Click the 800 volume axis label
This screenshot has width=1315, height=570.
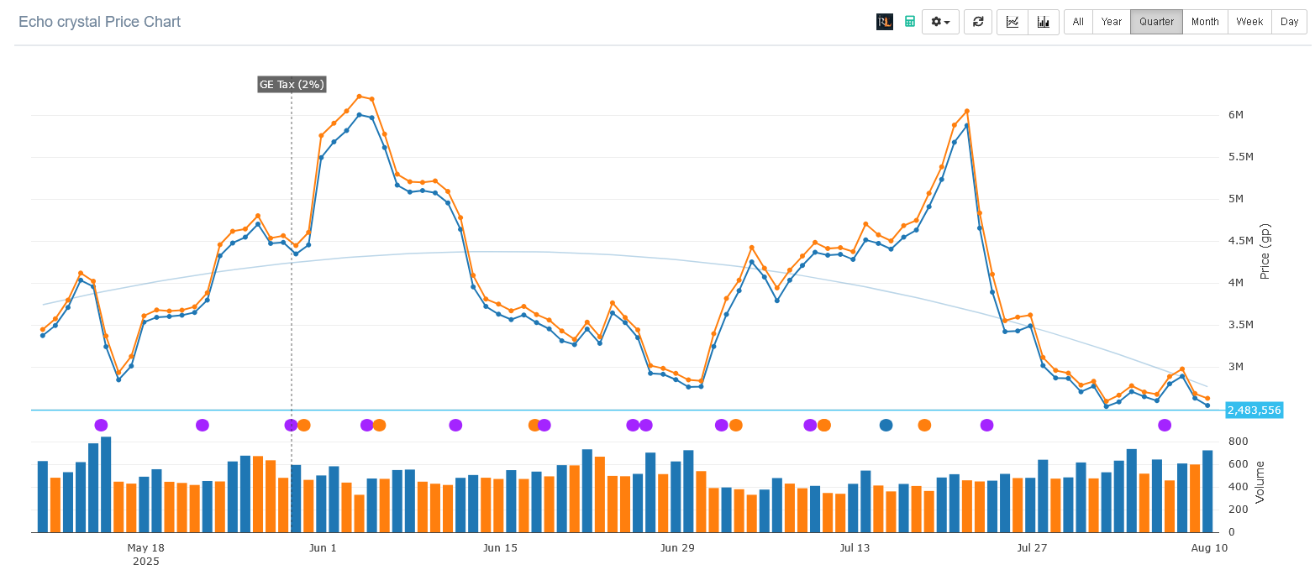(1238, 442)
